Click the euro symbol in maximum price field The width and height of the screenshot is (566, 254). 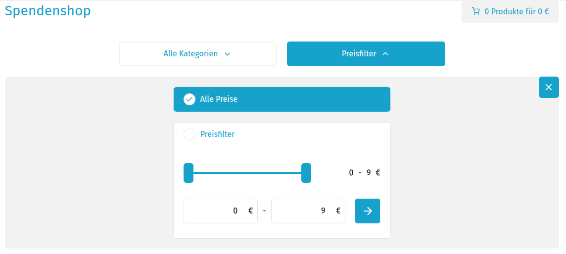coord(338,211)
